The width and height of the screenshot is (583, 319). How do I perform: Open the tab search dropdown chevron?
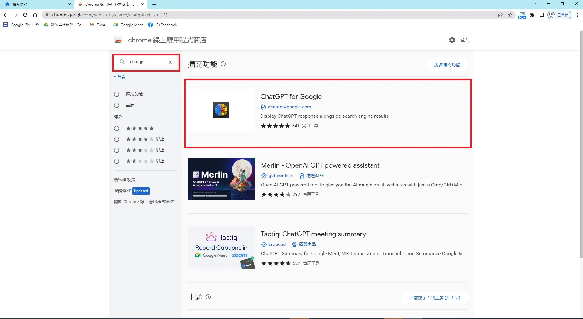[535, 4]
